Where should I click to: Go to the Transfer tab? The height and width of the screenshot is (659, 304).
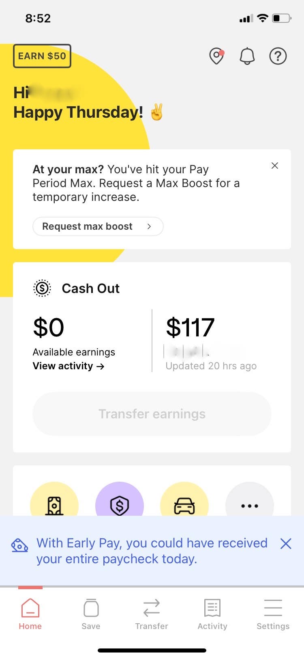click(x=152, y=614)
